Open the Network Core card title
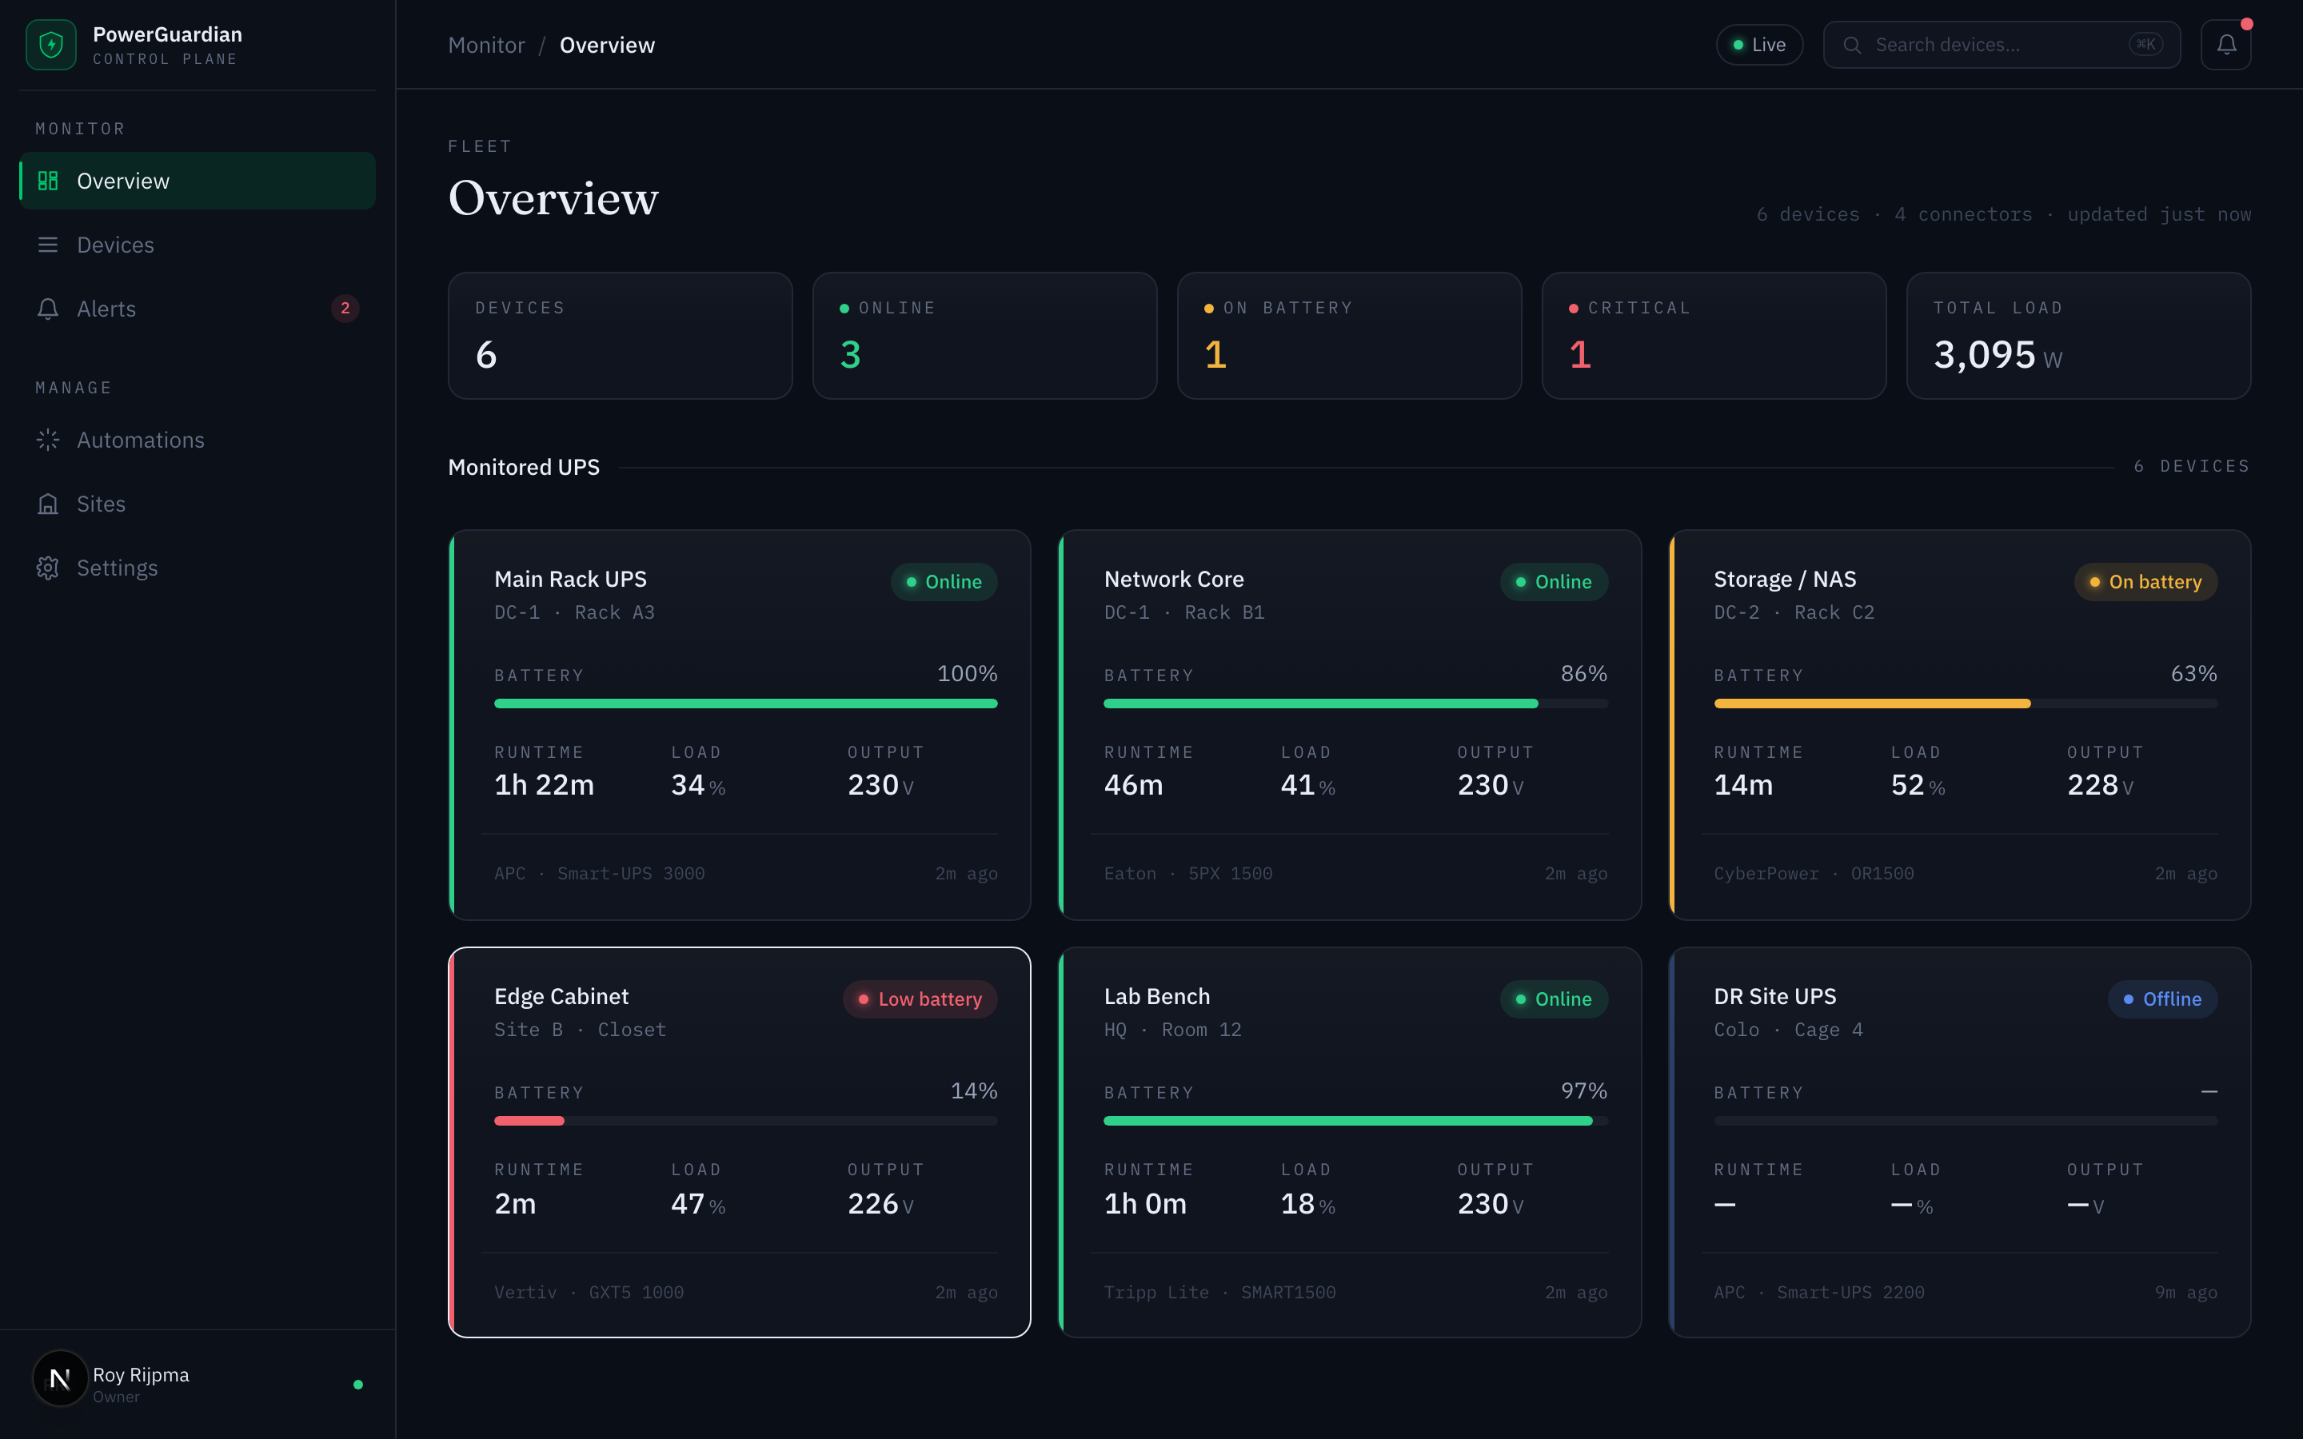Image resolution: width=2303 pixels, height=1439 pixels. point(1173,579)
